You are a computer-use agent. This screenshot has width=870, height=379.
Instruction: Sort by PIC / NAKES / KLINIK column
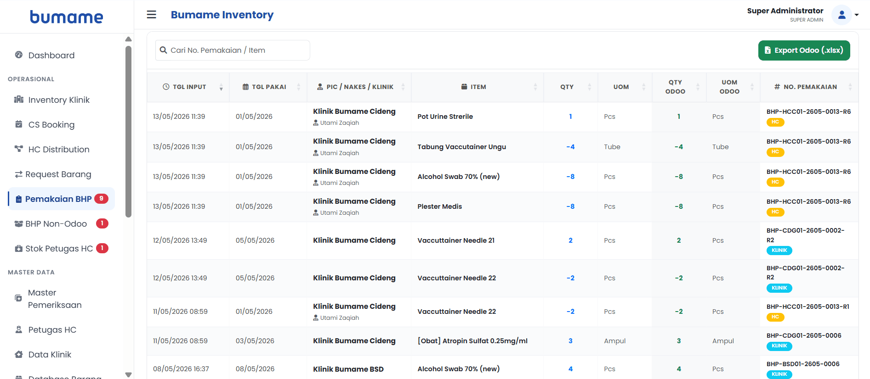pyautogui.click(x=359, y=87)
